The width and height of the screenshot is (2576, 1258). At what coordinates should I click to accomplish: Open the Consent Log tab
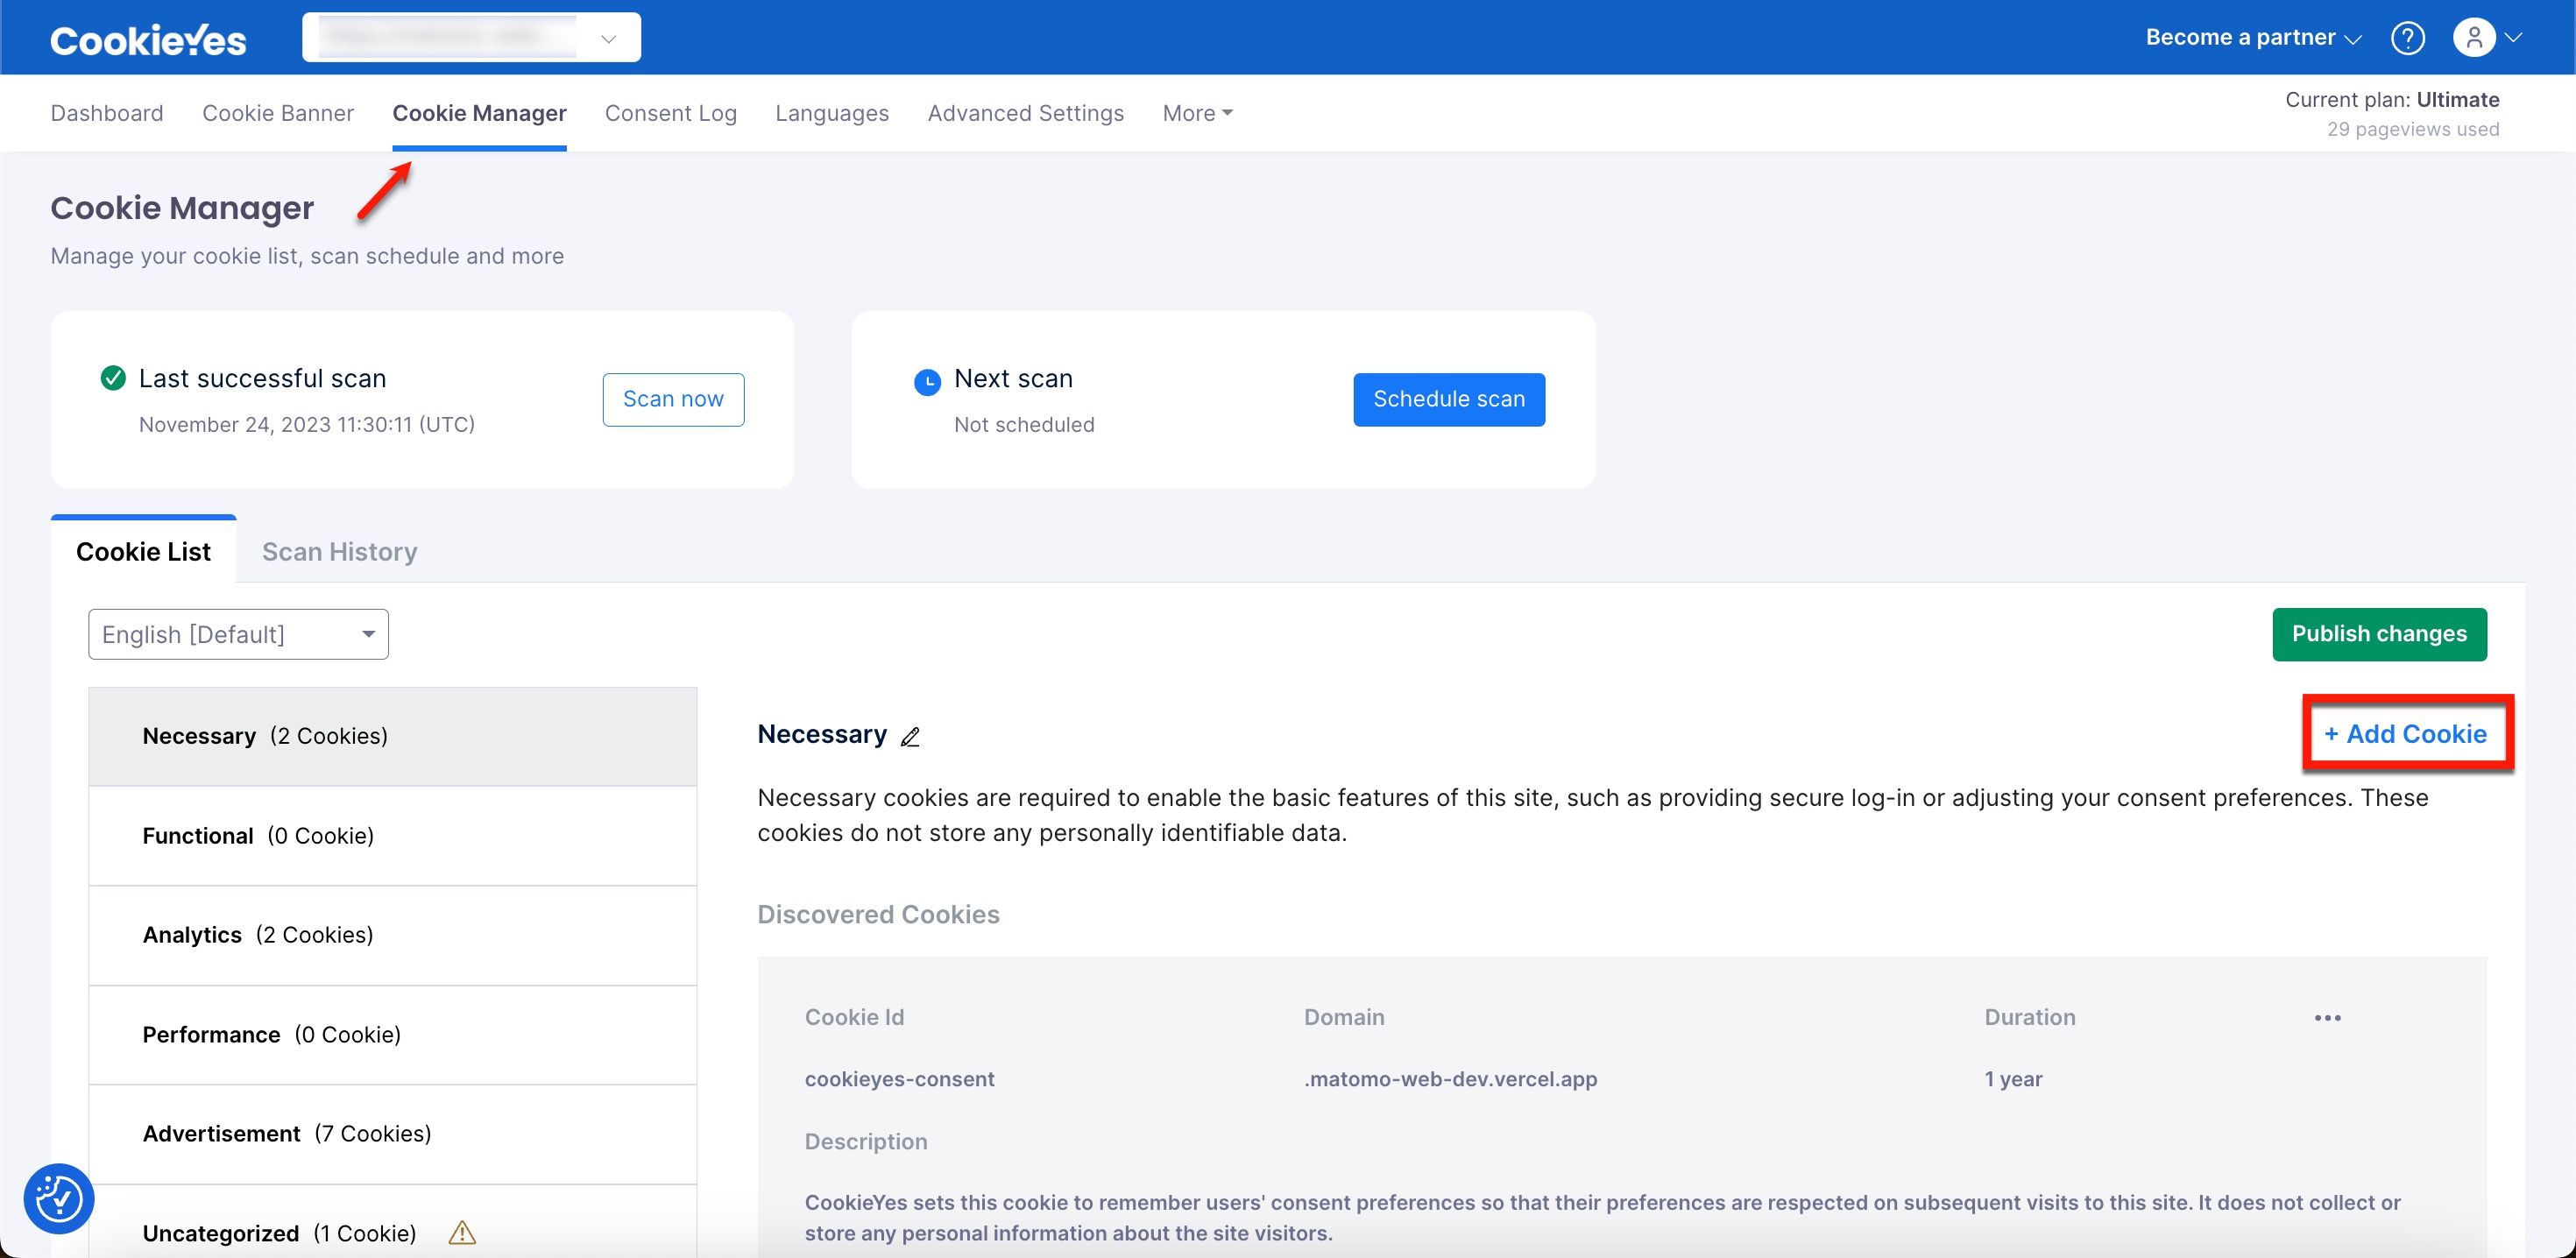point(671,113)
